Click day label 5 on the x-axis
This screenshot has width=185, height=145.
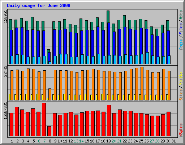pyautogui.click(x=34, y=141)
